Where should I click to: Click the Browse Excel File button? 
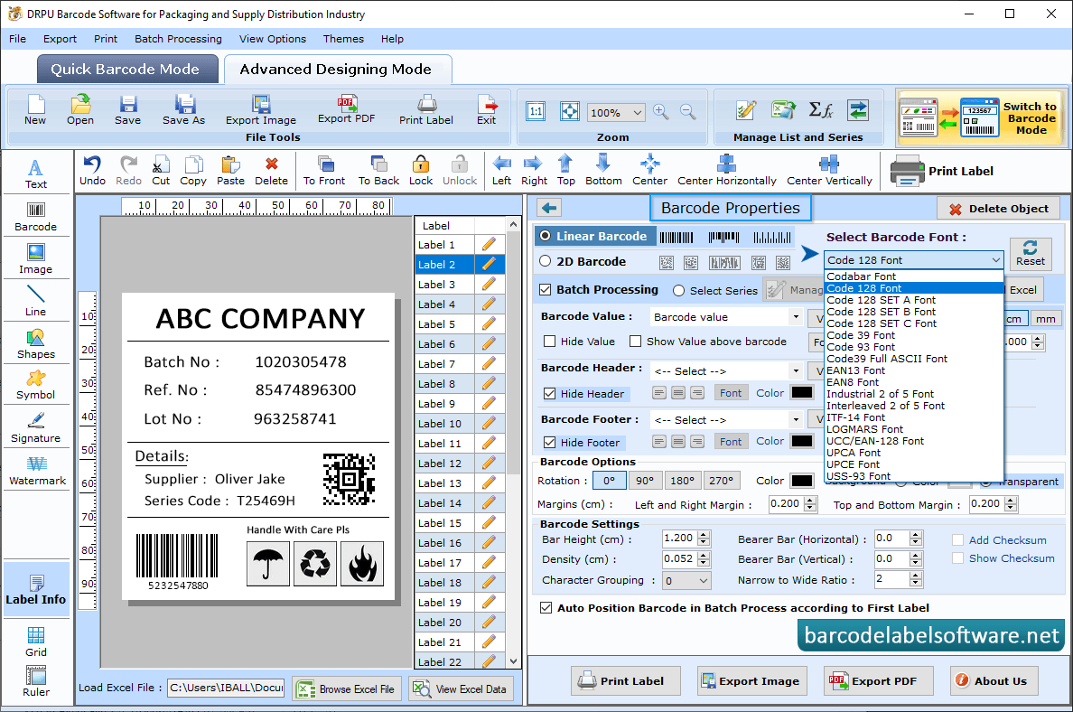click(x=346, y=689)
